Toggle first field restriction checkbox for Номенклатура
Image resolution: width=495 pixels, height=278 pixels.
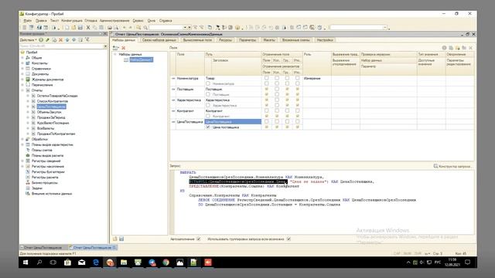point(266,78)
